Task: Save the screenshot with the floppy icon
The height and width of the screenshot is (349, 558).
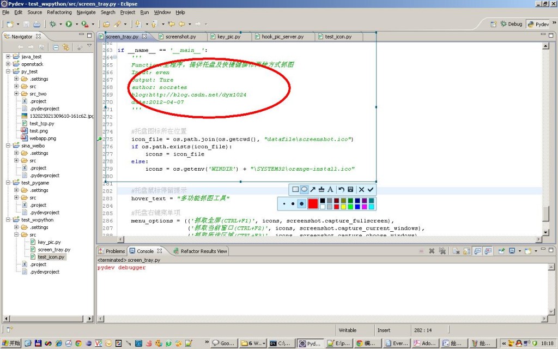Action: [350, 189]
